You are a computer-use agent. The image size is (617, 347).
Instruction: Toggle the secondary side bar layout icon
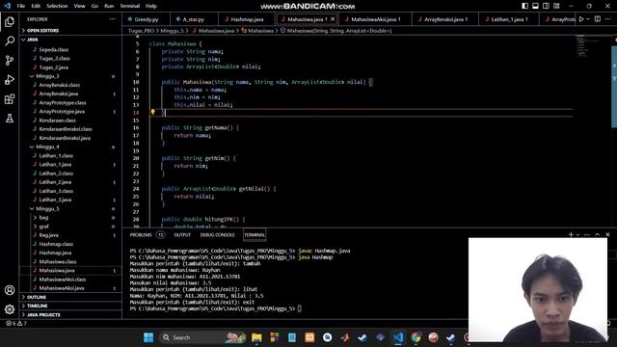546,6
